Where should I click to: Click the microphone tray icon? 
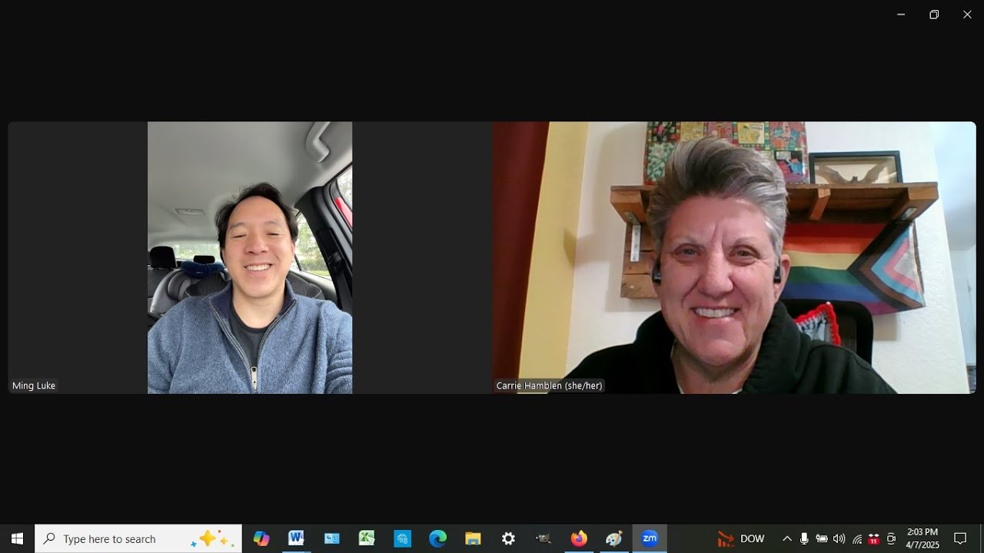pos(804,538)
